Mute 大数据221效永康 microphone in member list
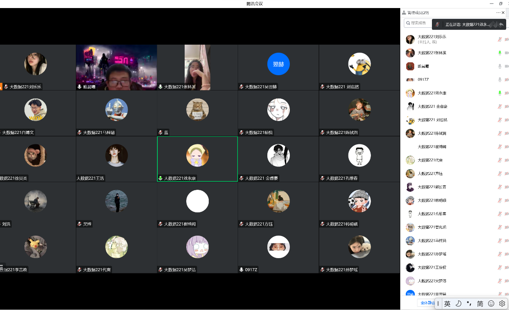 [500, 93]
